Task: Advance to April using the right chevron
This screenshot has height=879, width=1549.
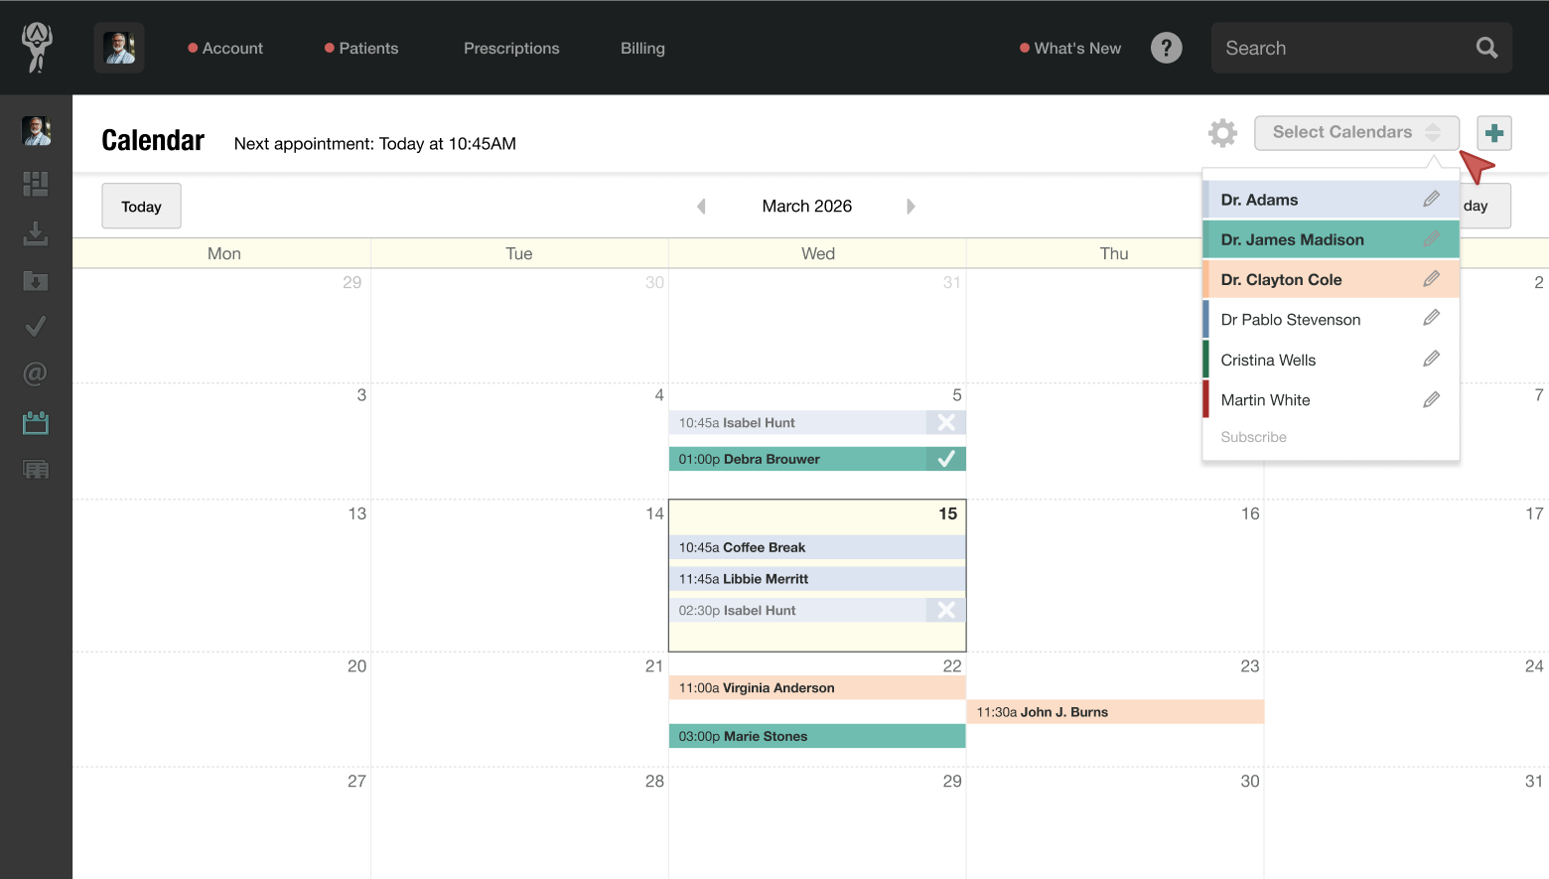Action: pos(912,206)
